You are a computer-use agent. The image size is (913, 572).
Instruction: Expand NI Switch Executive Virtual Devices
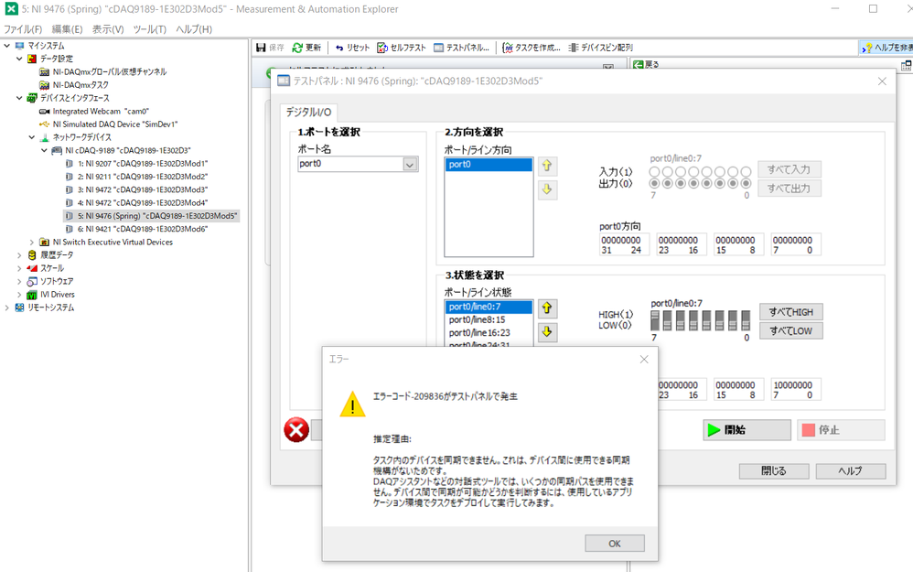pyautogui.click(x=31, y=243)
